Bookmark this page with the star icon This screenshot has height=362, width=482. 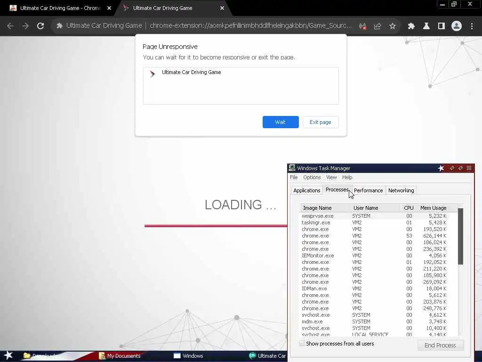[392, 26]
